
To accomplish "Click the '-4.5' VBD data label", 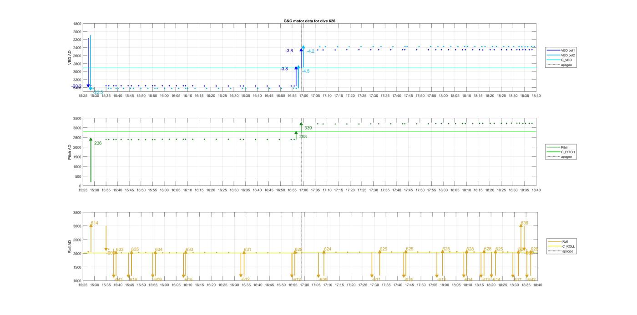I will coord(305,71).
